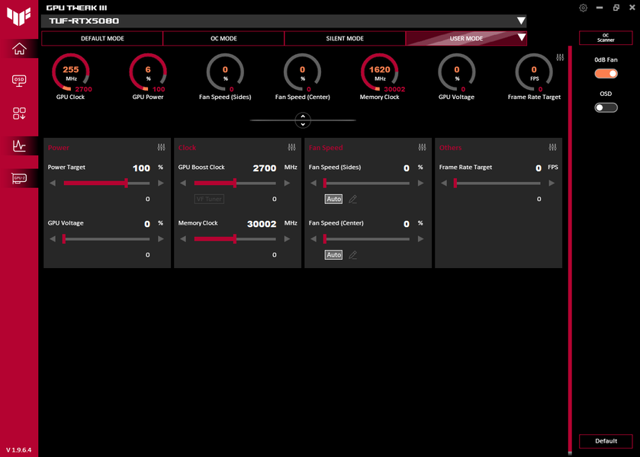Decrease Fan Speed (Sides) with left arrow
Screen dimensions: 640x457
point(314,183)
